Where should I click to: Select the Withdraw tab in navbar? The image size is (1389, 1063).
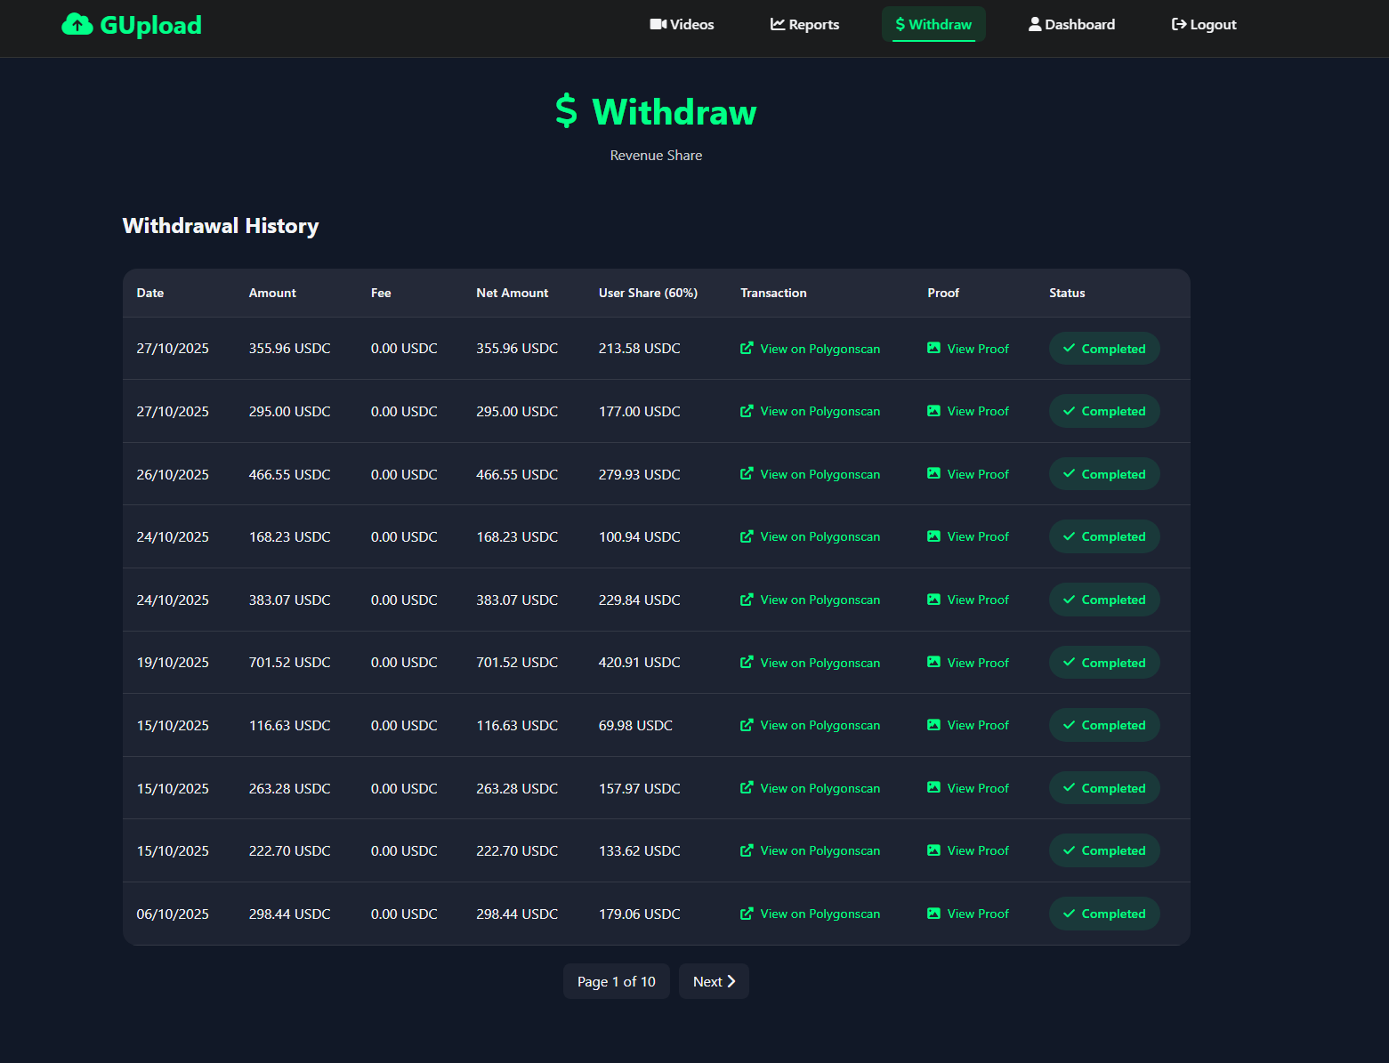pyautogui.click(x=933, y=25)
